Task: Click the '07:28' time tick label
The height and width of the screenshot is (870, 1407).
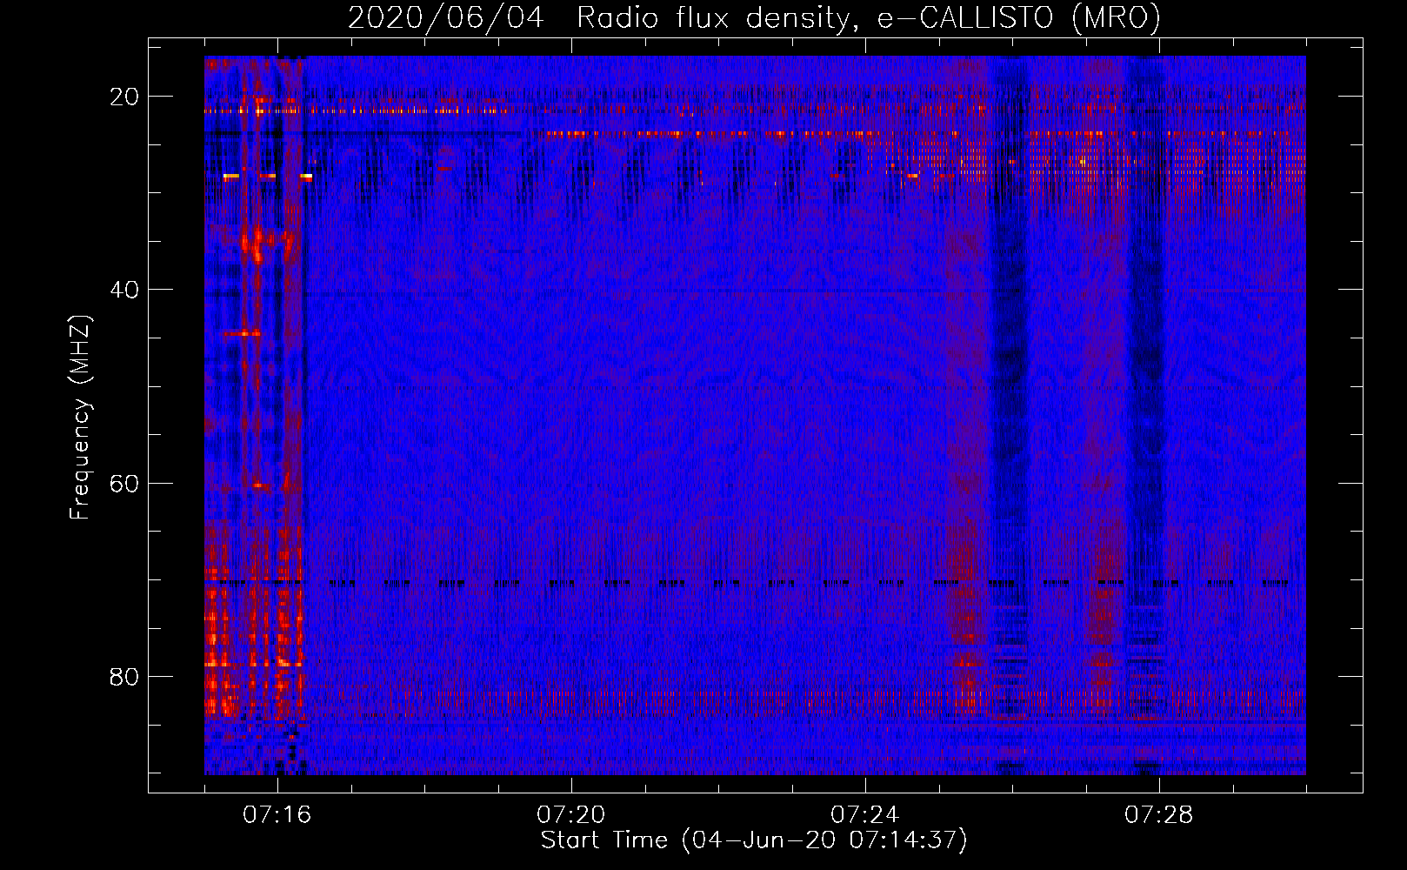Action: tap(1159, 815)
